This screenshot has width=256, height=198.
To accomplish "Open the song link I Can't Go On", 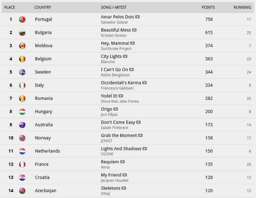I will pos(114,70).
